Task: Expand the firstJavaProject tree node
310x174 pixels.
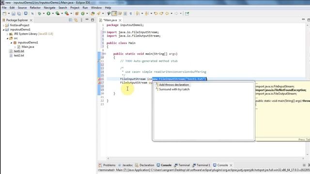Action: click(3, 25)
